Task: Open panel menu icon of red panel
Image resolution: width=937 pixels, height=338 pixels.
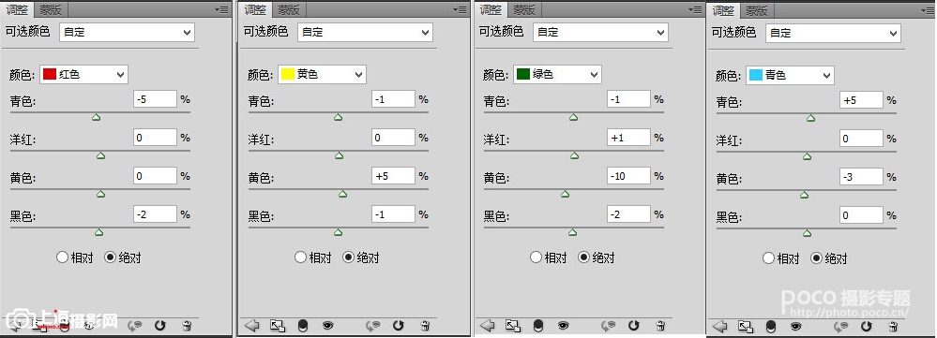Action: point(221,9)
